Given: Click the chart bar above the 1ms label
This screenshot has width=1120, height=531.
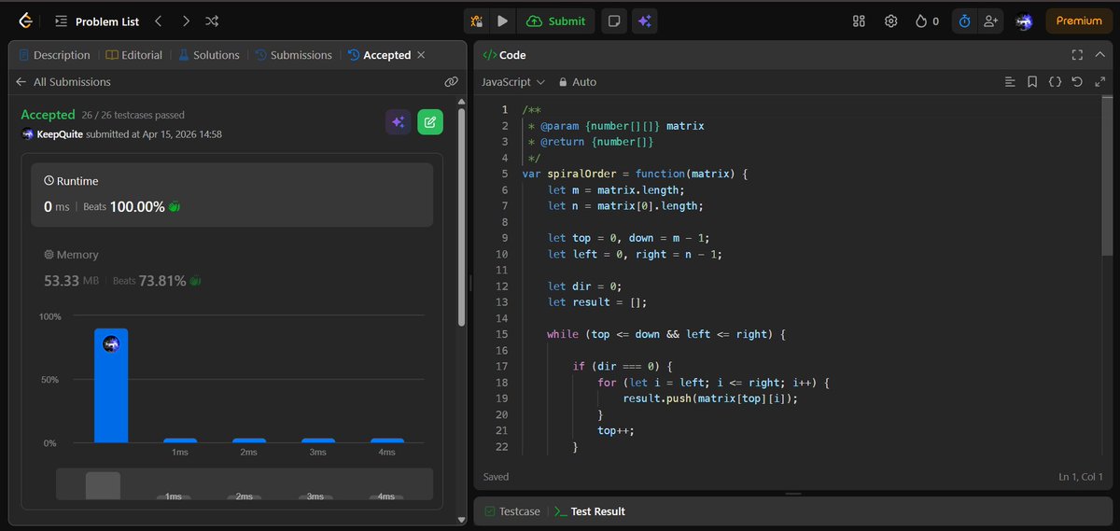Looking at the screenshot, I should click(180, 440).
